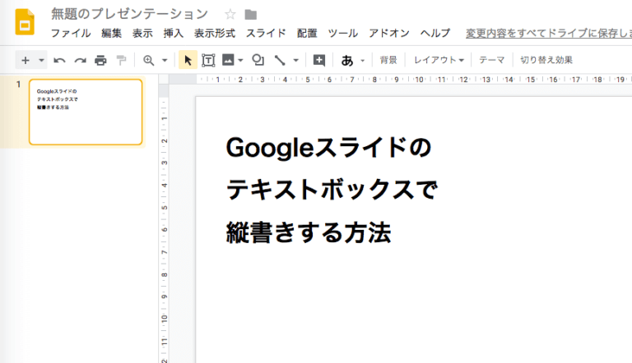Click the move to folder icon

(x=251, y=15)
